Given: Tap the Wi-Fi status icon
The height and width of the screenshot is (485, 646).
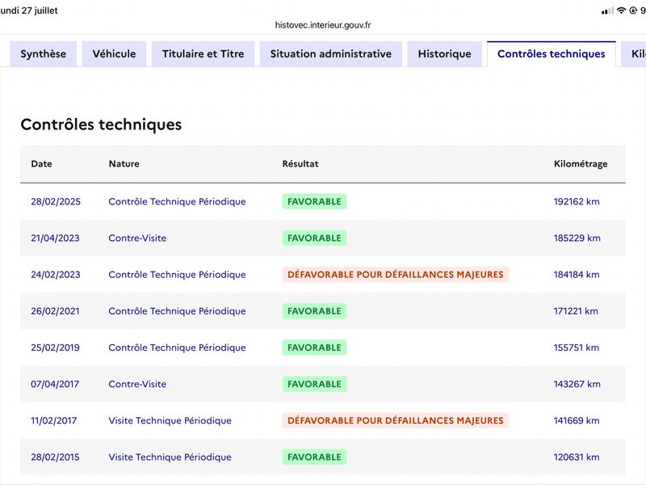Looking at the screenshot, I should pos(621,11).
